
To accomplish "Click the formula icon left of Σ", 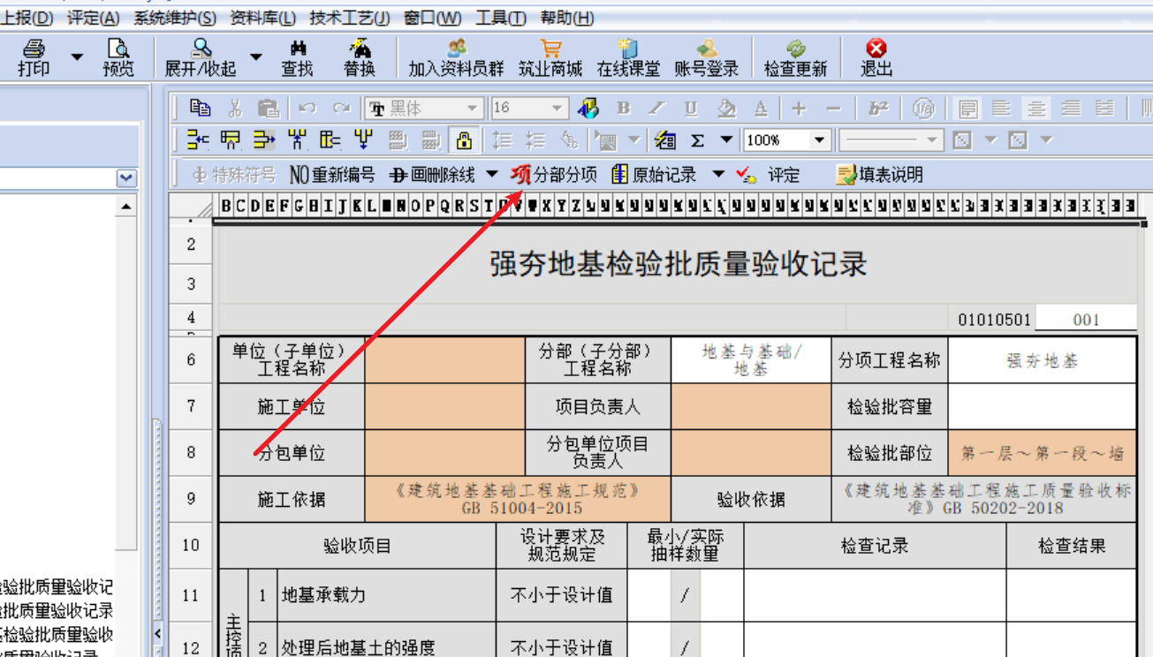I will pos(666,140).
